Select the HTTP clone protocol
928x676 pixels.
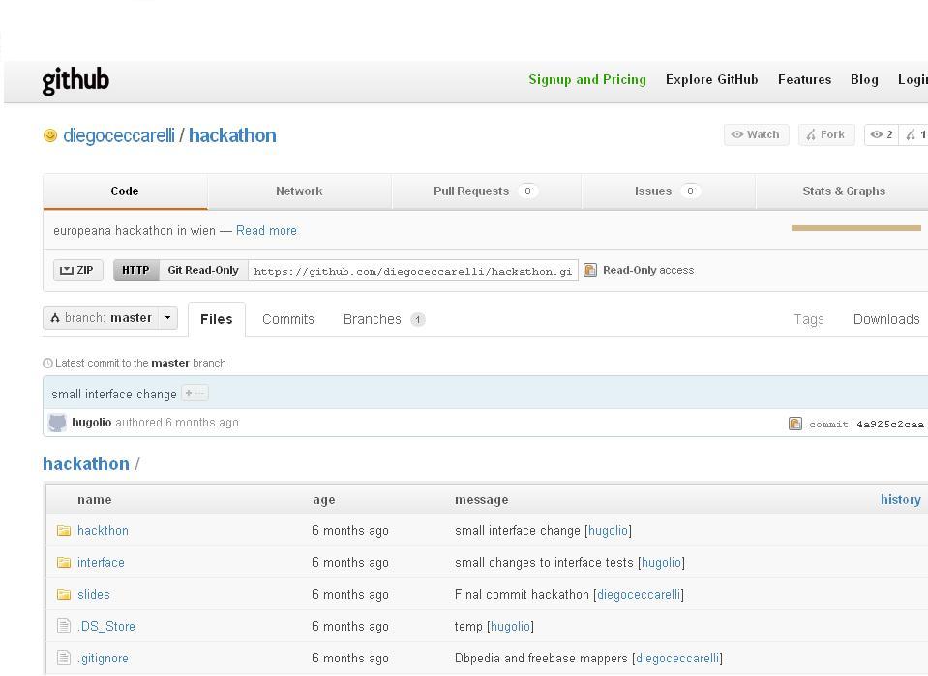[135, 270]
